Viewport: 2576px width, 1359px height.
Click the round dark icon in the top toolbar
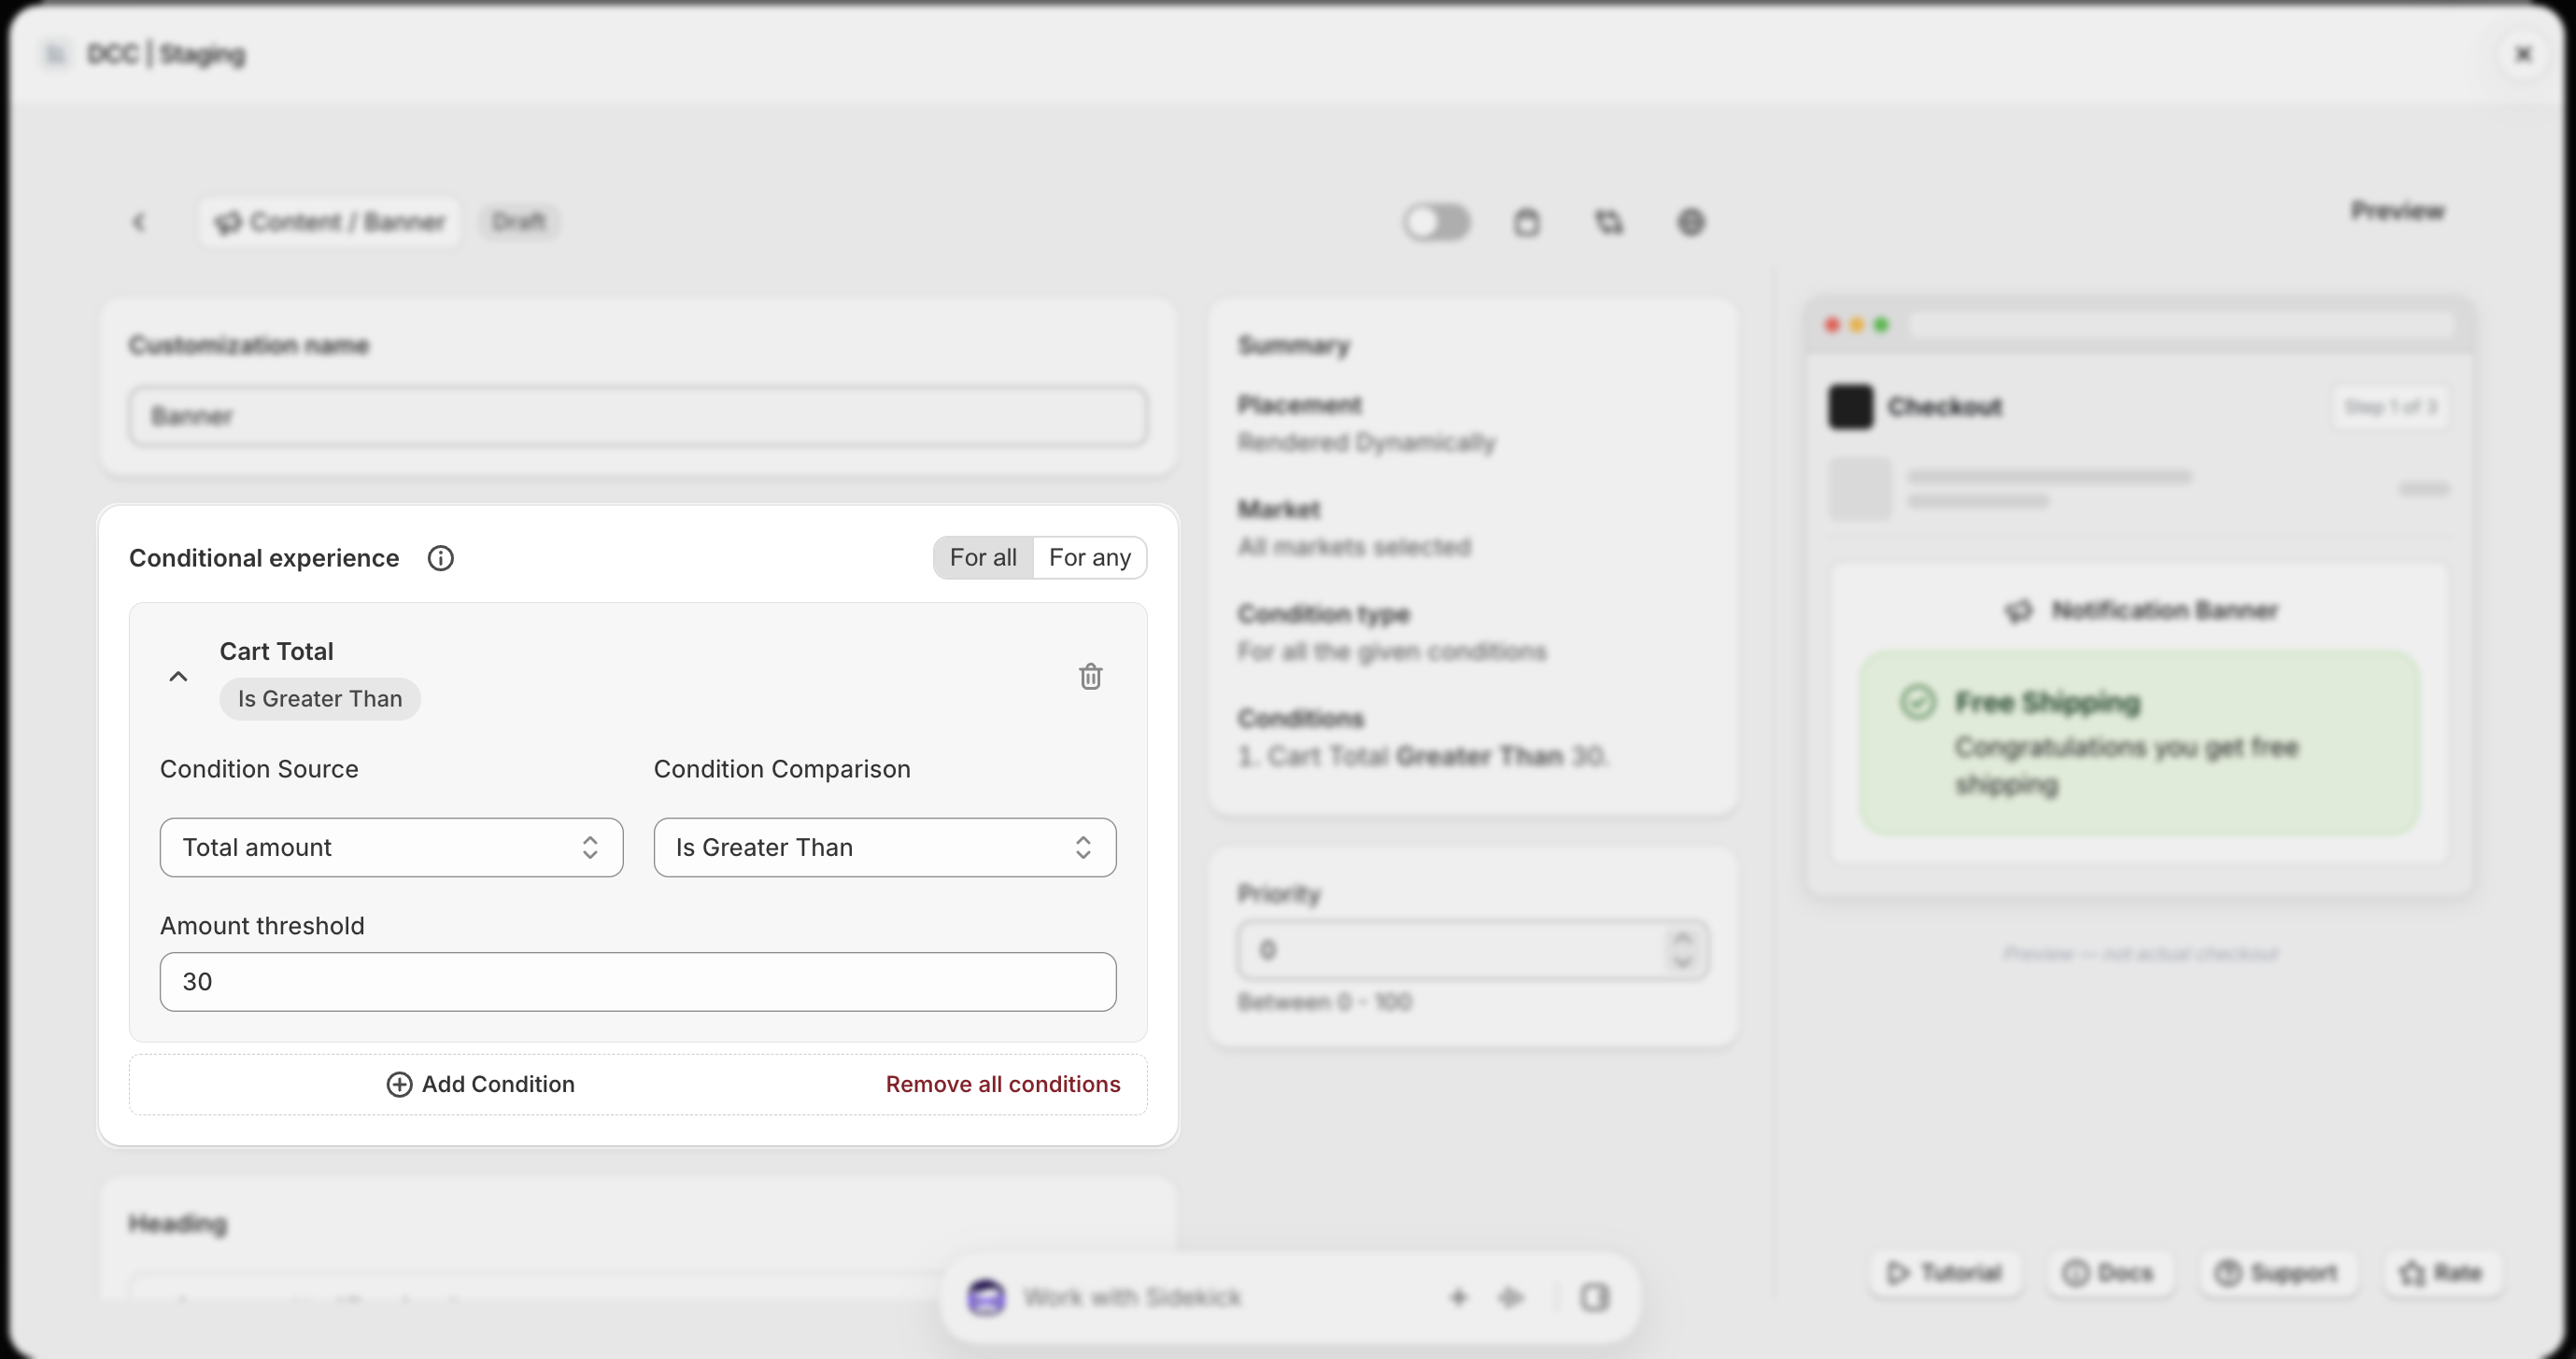1691,222
